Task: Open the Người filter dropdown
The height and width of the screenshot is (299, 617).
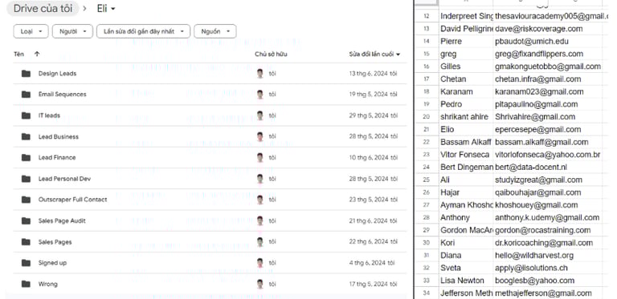Action: (x=72, y=31)
